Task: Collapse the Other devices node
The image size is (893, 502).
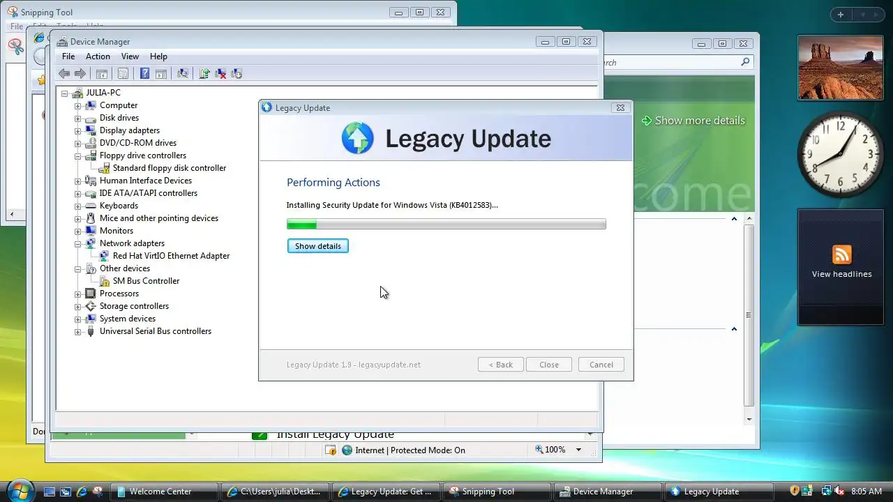Action: coord(78,268)
